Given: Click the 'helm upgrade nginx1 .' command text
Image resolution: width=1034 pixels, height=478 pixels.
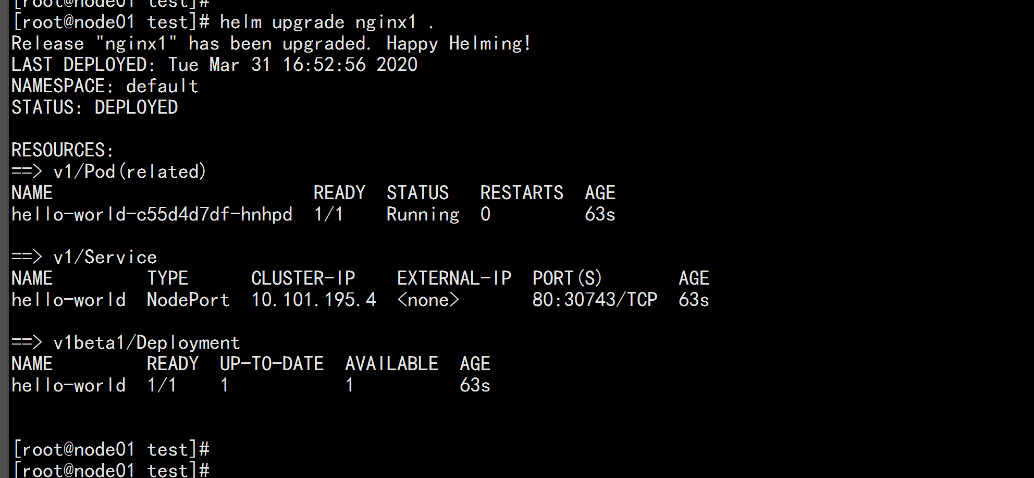Looking at the screenshot, I should tap(327, 22).
